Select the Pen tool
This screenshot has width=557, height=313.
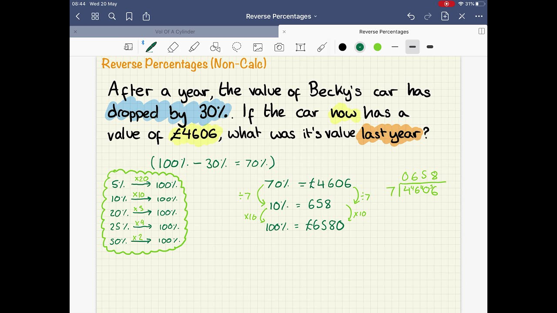point(151,47)
